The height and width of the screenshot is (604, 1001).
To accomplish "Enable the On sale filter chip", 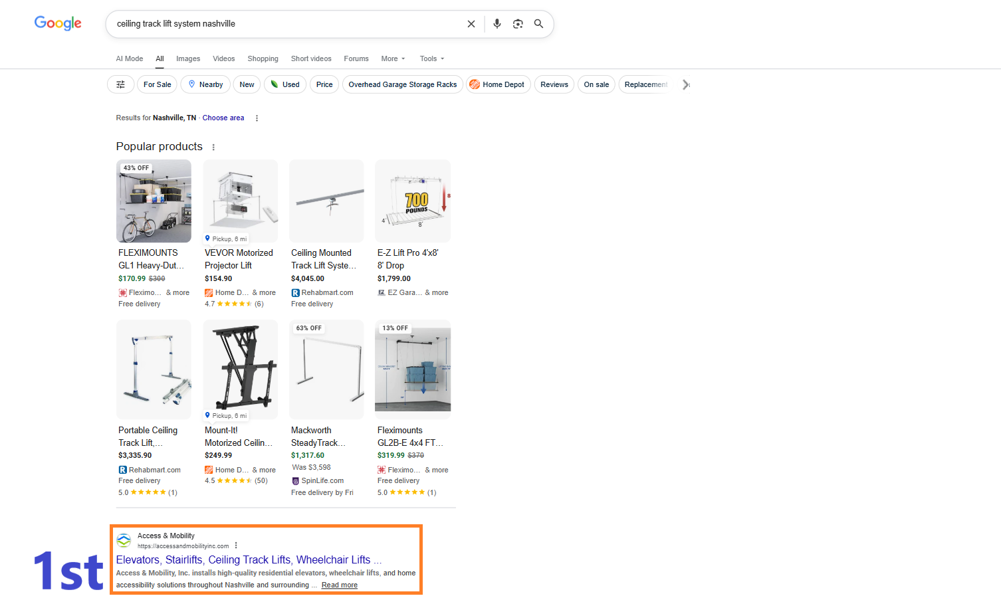I will (596, 84).
